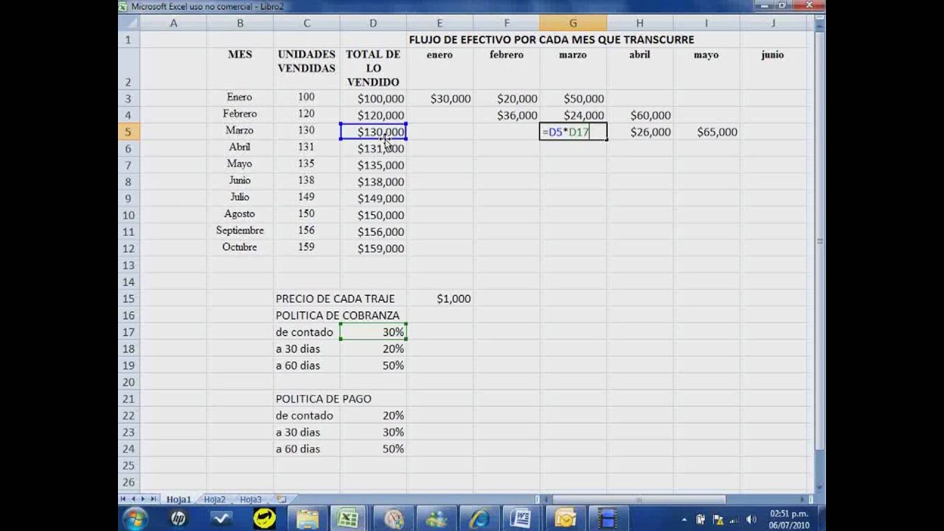Click the 'FLUJO DE EFECTIVO POR CADA MES' title
The height and width of the screenshot is (531, 944).
coord(551,40)
